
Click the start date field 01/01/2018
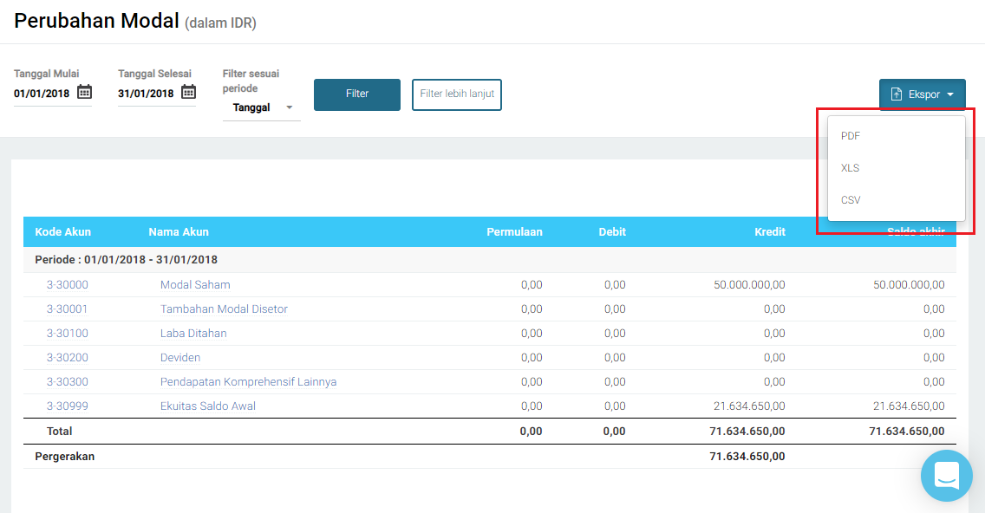click(x=43, y=94)
